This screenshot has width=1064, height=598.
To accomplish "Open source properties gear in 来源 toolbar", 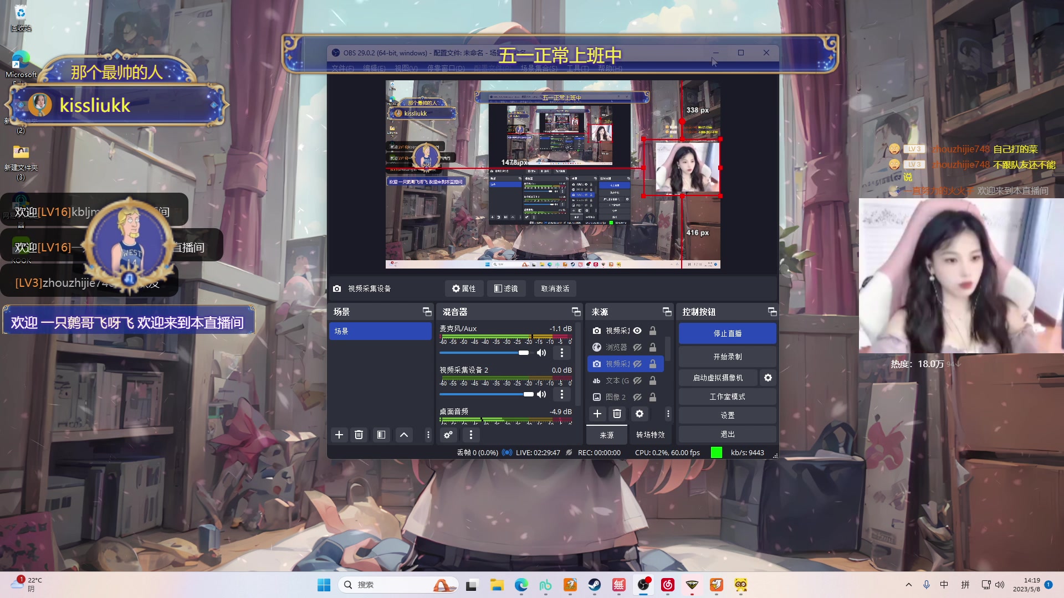I will coord(640,414).
